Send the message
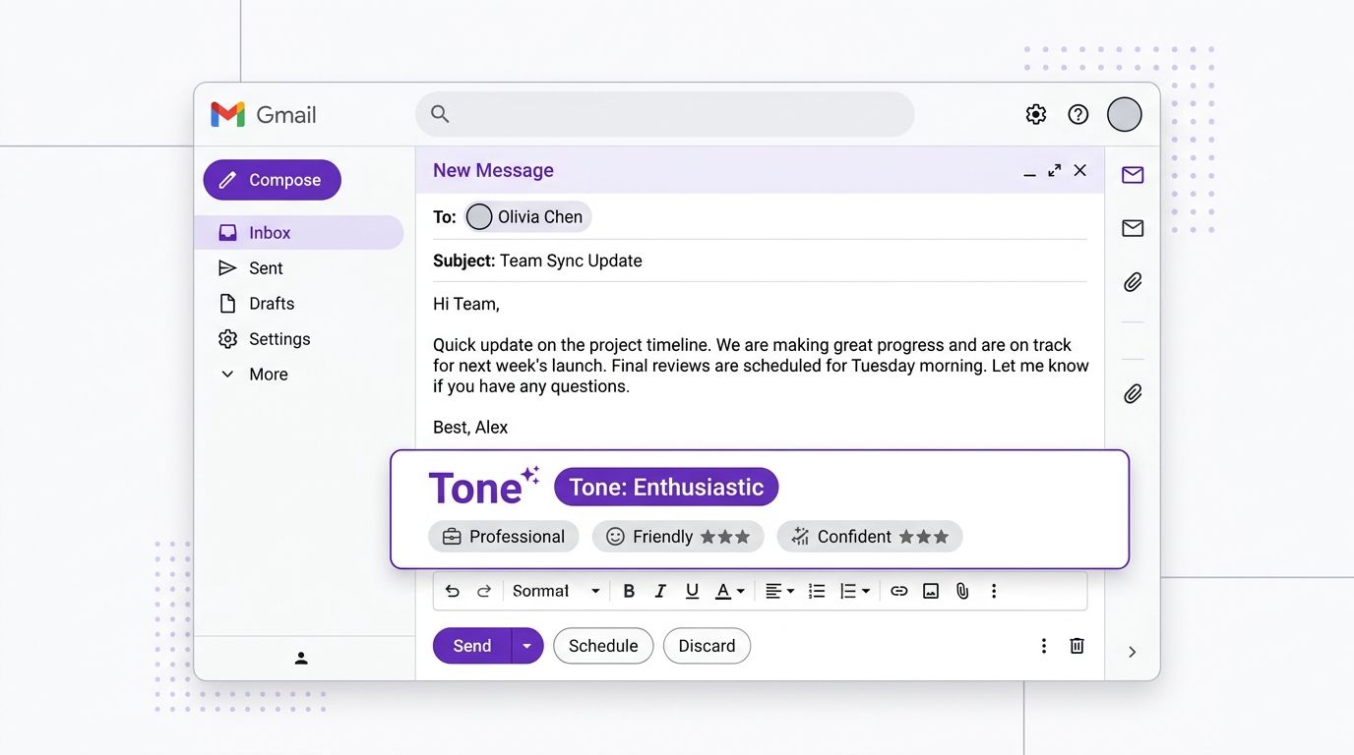Image resolution: width=1354 pixels, height=755 pixels. tap(472, 646)
